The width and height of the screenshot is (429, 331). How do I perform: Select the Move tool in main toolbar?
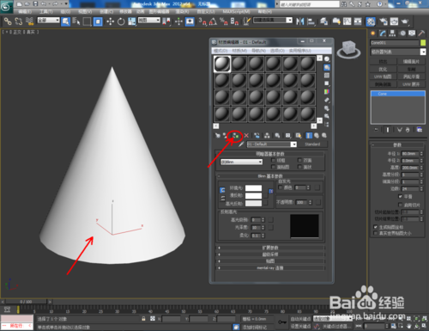tap(111, 21)
